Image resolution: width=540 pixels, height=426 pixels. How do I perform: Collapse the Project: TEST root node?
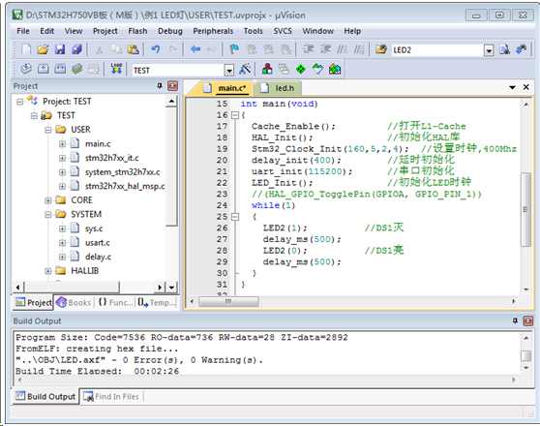pyautogui.click(x=20, y=102)
